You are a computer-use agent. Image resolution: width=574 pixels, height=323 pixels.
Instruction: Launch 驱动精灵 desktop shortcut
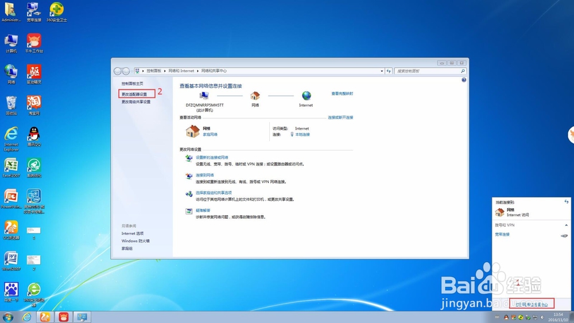pos(34,74)
